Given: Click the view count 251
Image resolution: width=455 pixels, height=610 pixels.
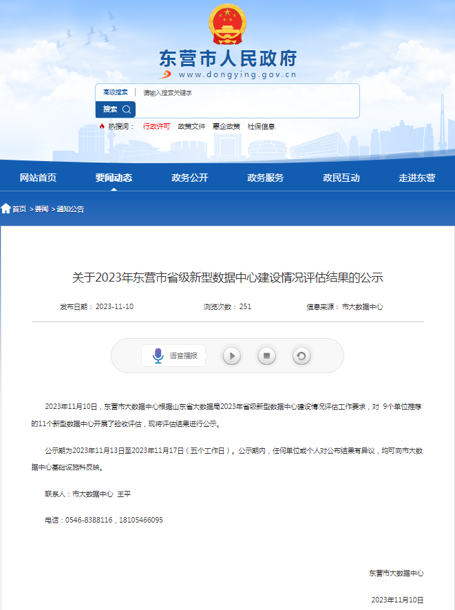Looking at the screenshot, I should point(245,306).
